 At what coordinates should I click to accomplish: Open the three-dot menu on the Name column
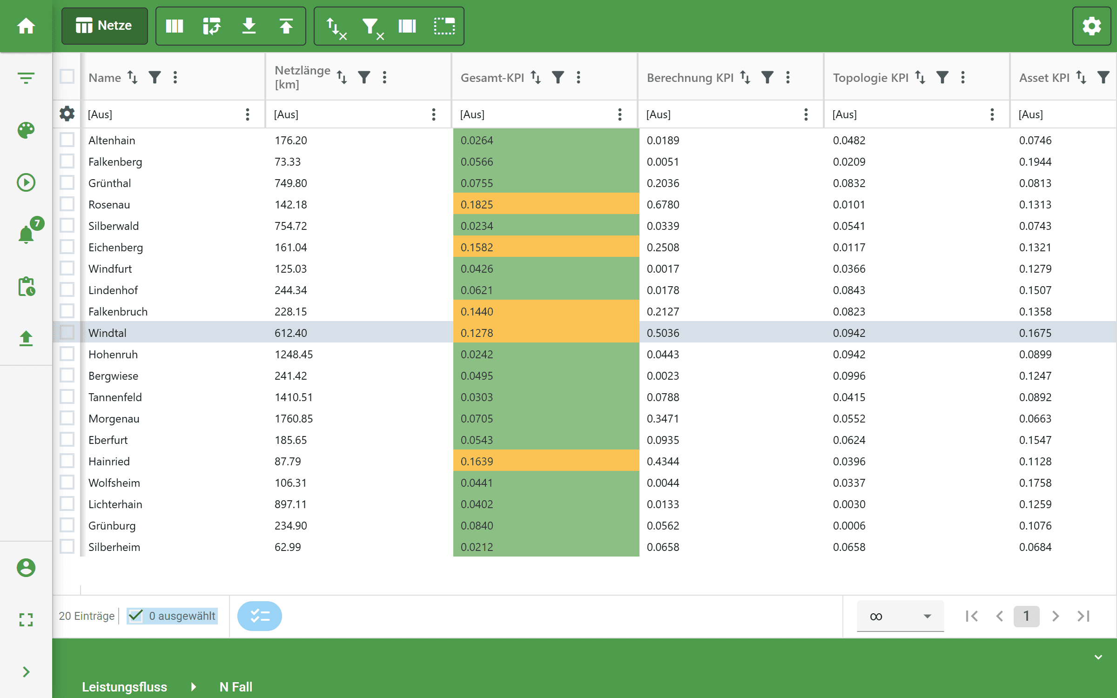pos(175,77)
